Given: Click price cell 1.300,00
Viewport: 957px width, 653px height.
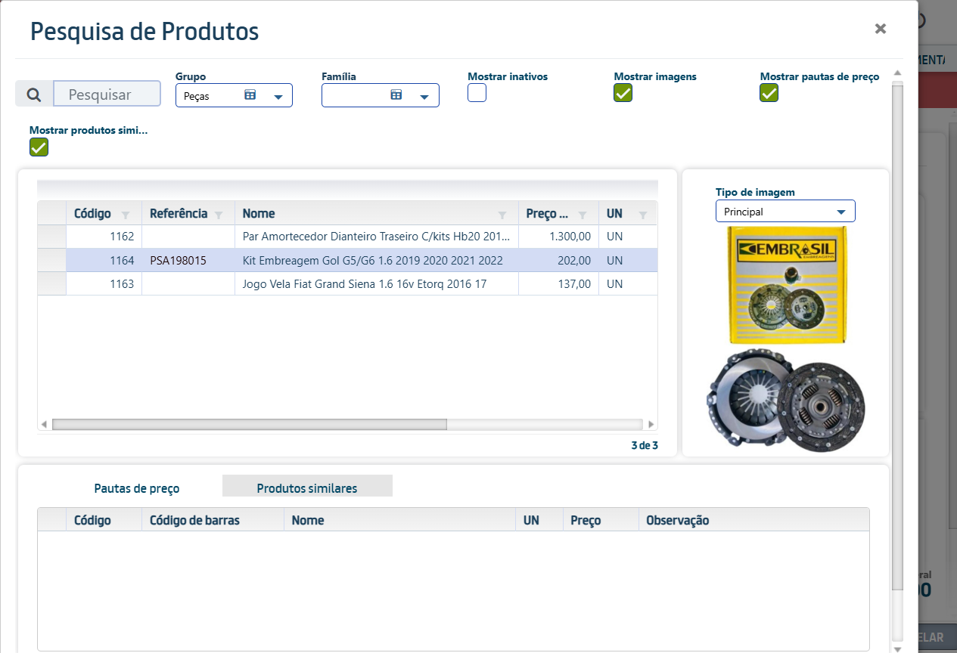Looking at the screenshot, I should [x=558, y=237].
